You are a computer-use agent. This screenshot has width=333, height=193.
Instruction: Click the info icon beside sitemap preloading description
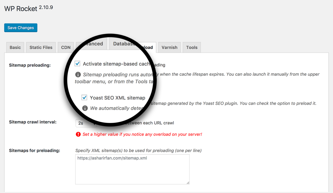coord(78,74)
